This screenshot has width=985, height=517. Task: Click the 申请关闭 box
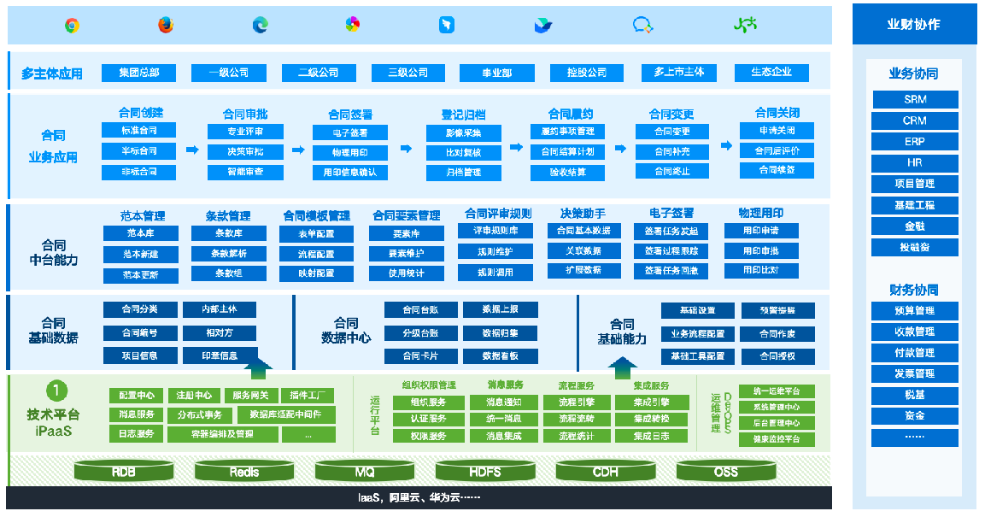(x=777, y=131)
